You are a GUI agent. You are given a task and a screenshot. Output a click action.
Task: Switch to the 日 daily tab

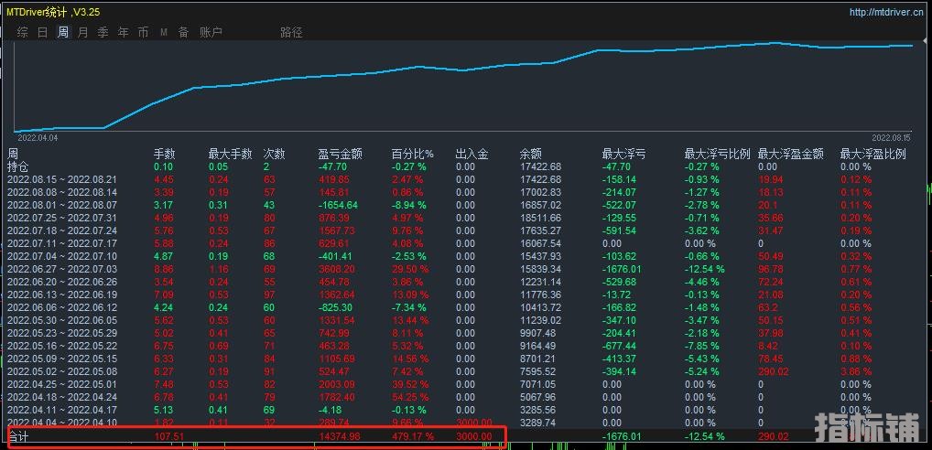coord(43,33)
